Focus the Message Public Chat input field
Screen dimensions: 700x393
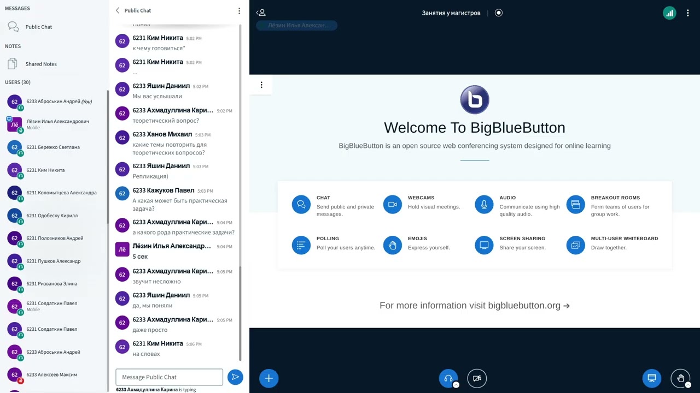click(x=170, y=377)
